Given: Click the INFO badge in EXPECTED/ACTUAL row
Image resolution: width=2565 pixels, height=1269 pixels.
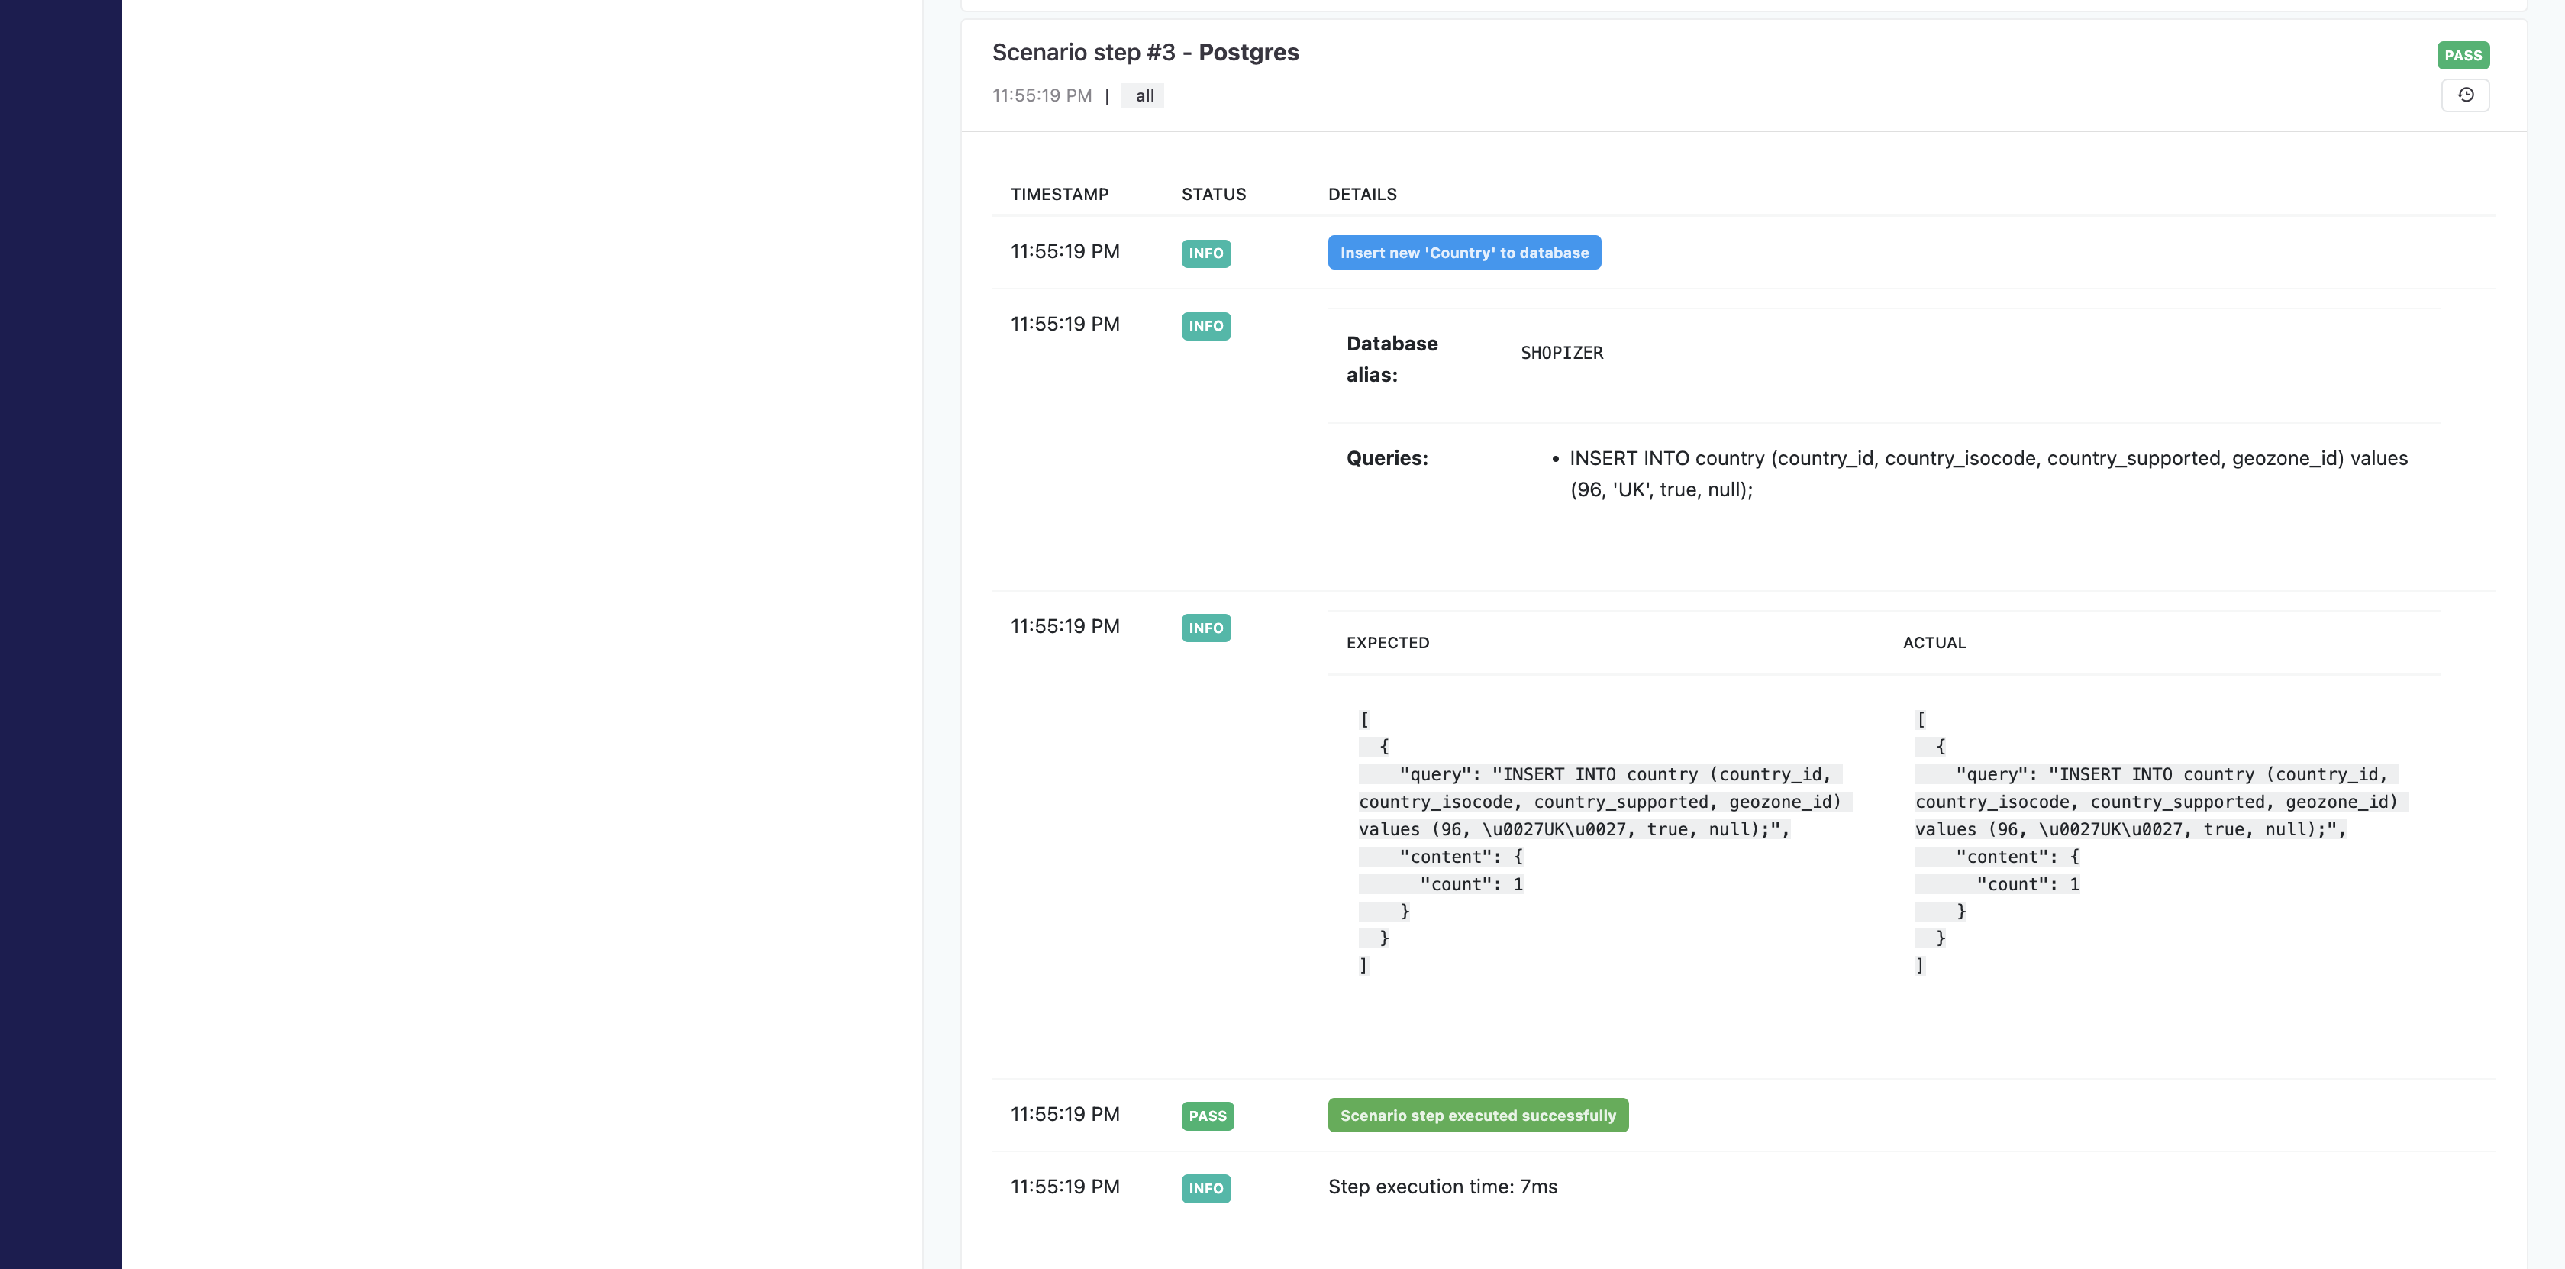Looking at the screenshot, I should point(1206,628).
